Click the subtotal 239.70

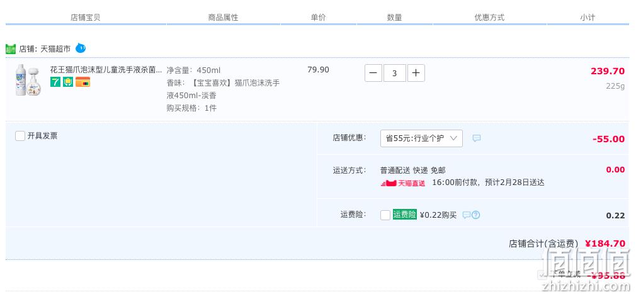pos(608,71)
